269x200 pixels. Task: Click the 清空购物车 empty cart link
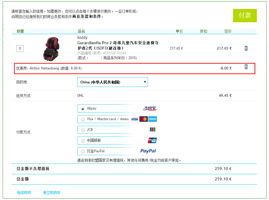coord(52,193)
